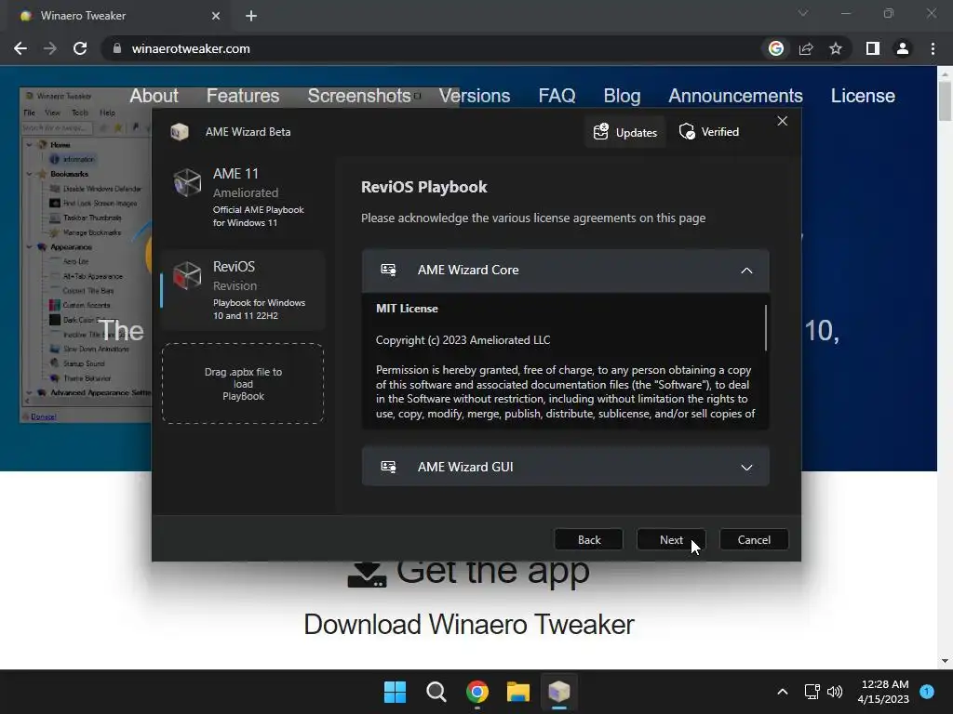The height and width of the screenshot is (714, 953).
Task: Click the AME Wizard taskbar icon
Action: tap(559, 692)
